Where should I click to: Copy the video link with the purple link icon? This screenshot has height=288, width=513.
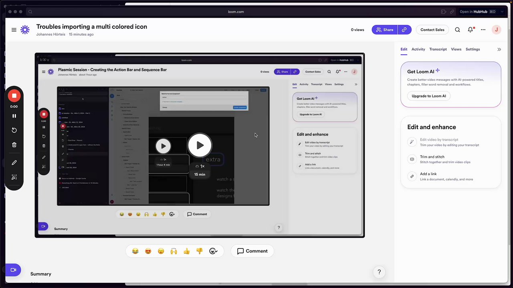[404, 30]
